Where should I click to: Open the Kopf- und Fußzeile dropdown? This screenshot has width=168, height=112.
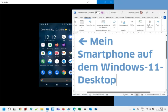[x=150, y=24]
